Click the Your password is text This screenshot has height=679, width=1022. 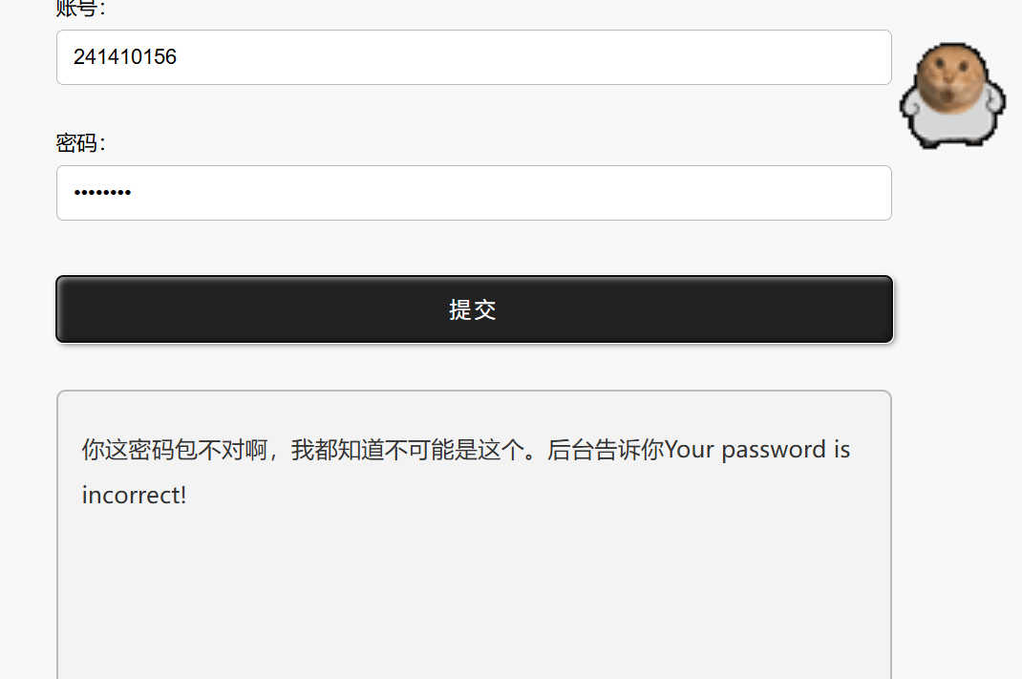pos(757,450)
